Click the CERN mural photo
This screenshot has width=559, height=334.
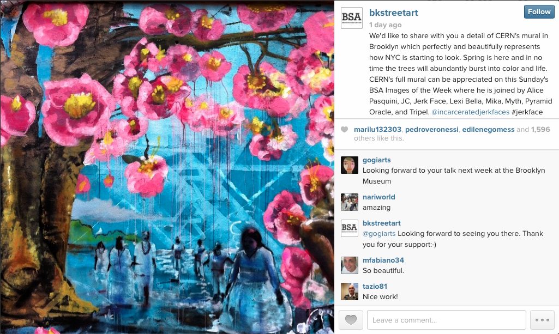[x=167, y=167]
